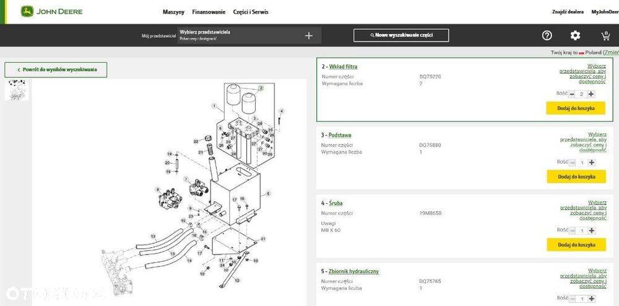Select callout 7 in the parts diagram

(186, 179)
